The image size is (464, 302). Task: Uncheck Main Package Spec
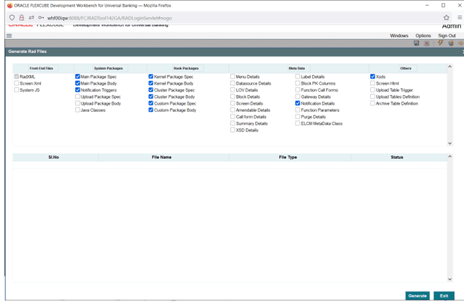[78, 77]
